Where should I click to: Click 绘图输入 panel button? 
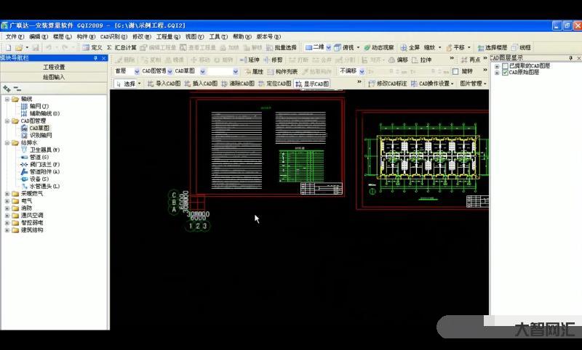54,77
